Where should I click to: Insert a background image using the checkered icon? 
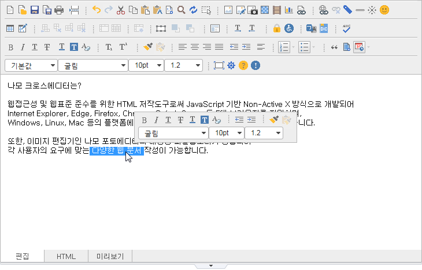click(x=265, y=10)
